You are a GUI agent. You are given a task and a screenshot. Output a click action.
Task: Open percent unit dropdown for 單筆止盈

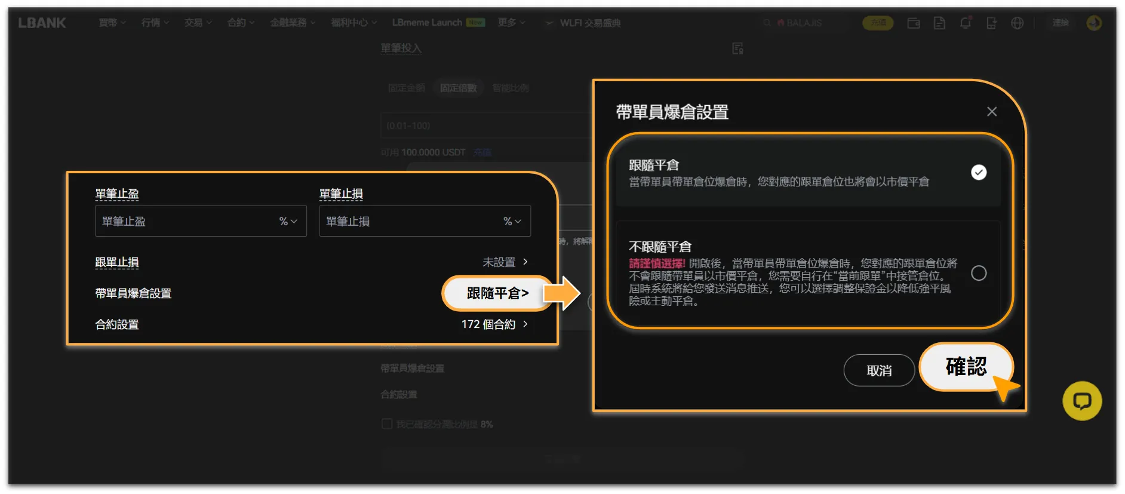288,222
